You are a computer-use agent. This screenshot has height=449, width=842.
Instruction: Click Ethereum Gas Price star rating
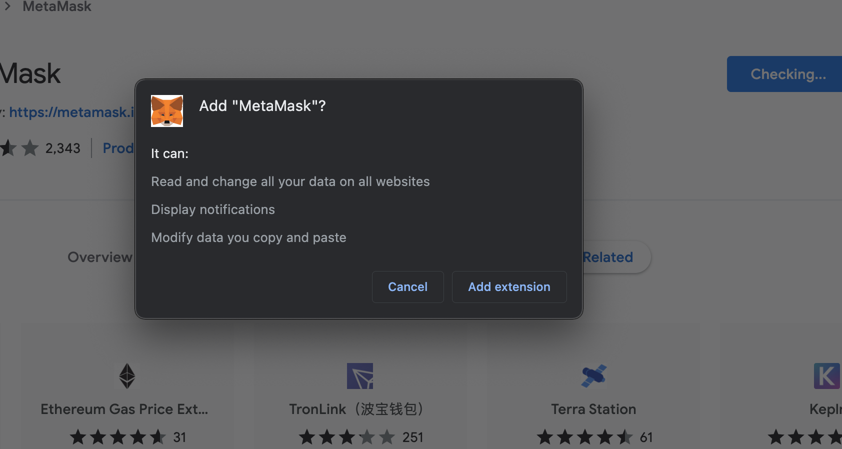[117, 437]
